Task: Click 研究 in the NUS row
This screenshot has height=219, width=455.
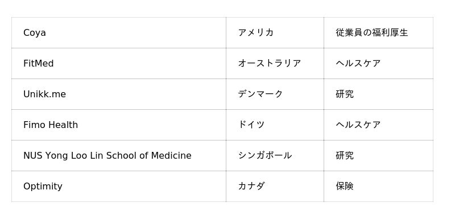Action: tap(345, 156)
